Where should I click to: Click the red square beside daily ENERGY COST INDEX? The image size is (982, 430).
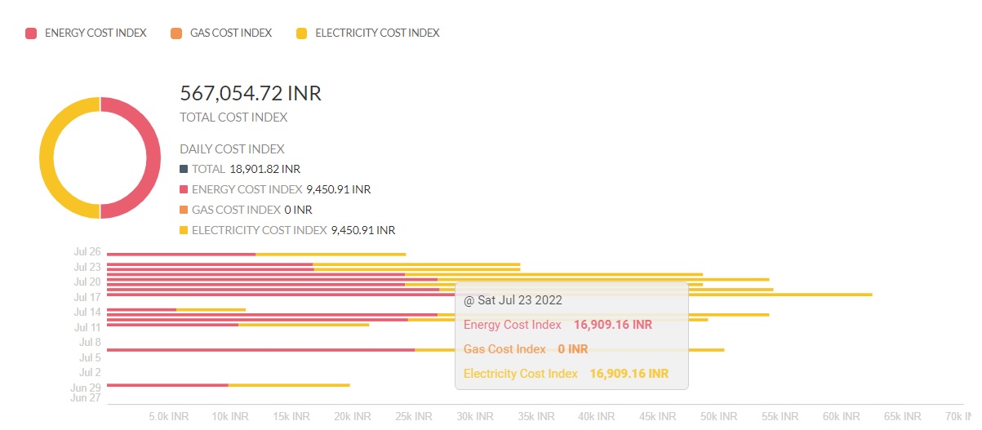coord(184,189)
